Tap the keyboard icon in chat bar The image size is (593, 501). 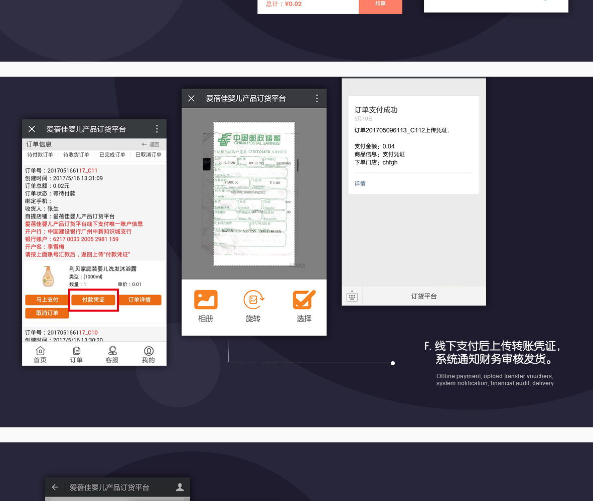(352, 296)
